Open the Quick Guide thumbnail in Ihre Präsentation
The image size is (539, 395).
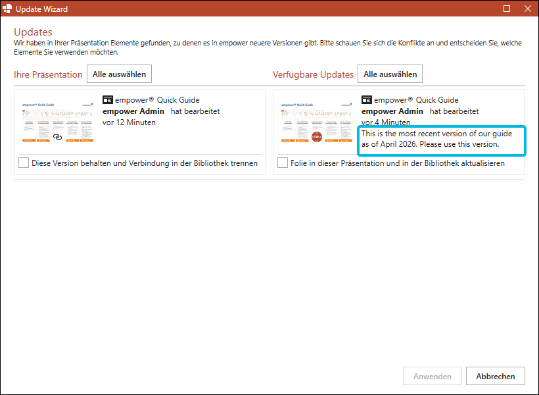point(58,122)
